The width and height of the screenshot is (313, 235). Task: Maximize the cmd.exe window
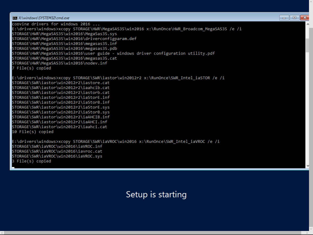point(294,18)
